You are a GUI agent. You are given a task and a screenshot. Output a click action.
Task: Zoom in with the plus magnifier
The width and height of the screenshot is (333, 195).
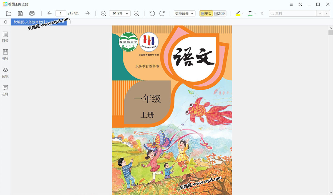point(136,13)
